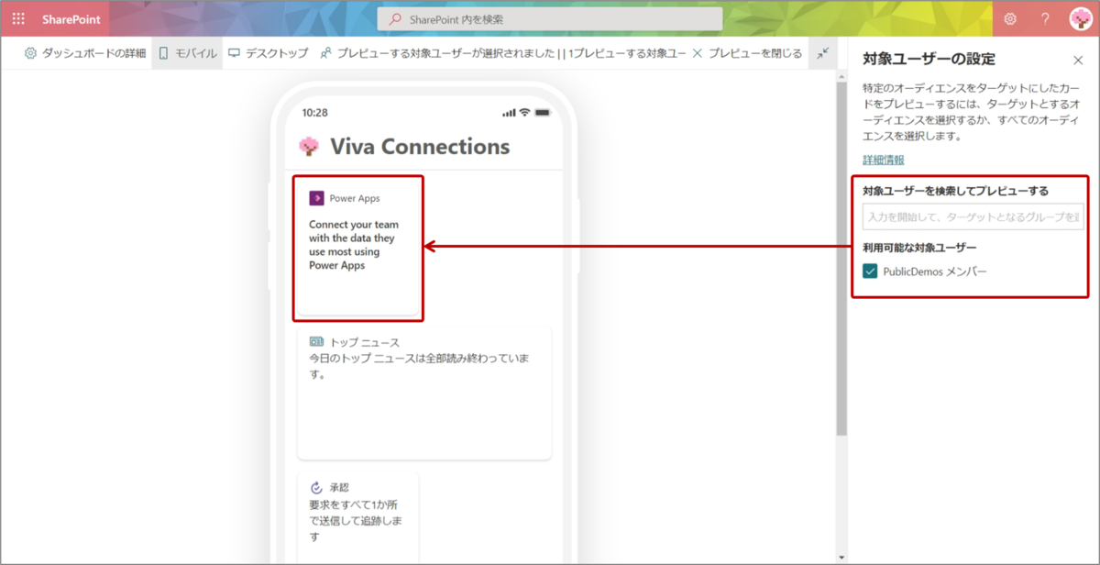Screen dimensions: 1100x565
Task: Click the Viva Connections tree logo
Action: (309, 147)
